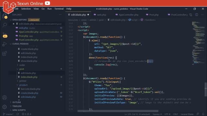This screenshot has height=116, width=207.
Task: Click UTF-8 encoding in status bar
Action: 167,114
